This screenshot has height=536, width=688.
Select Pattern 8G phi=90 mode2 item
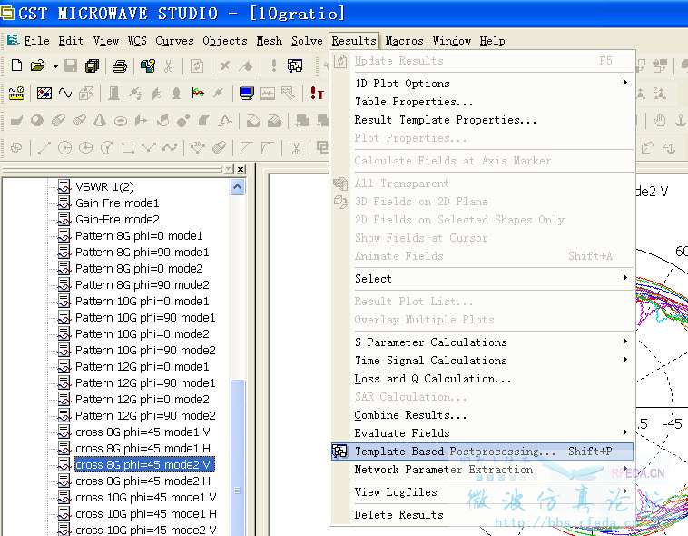pyautogui.click(x=143, y=284)
